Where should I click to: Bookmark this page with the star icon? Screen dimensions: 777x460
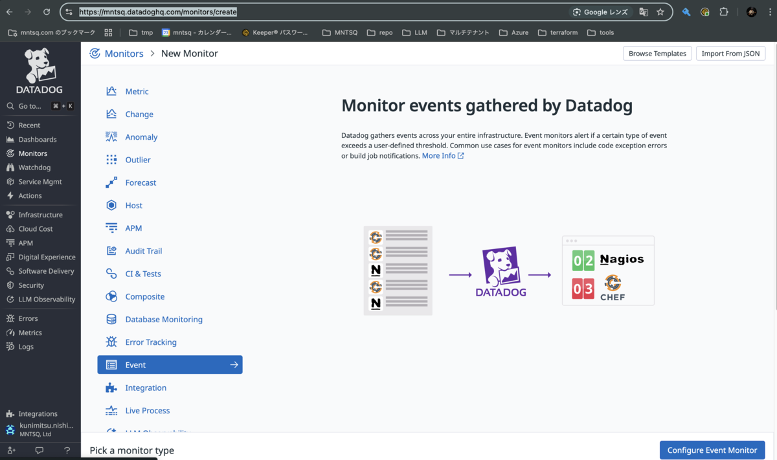click(x=660, y=12)
